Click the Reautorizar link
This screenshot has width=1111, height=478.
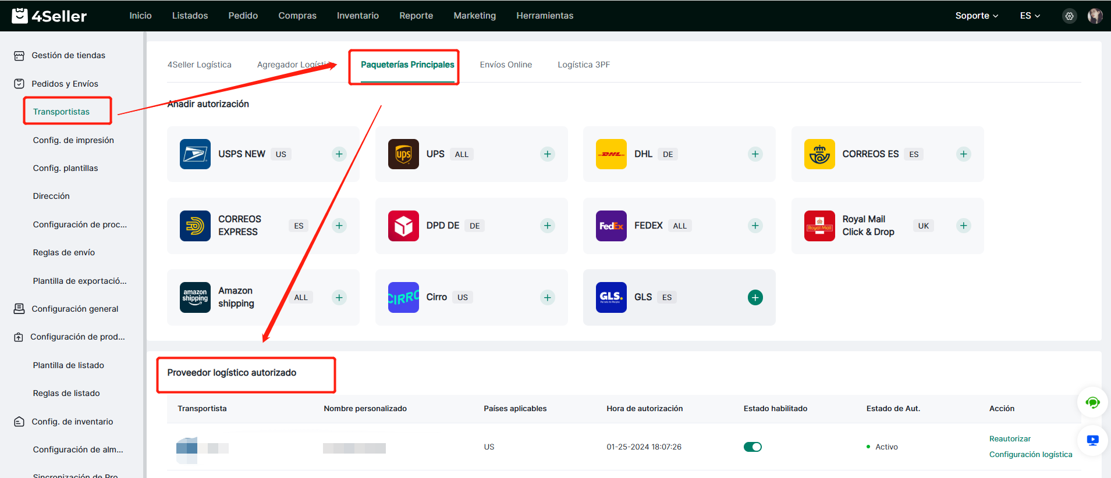(1010, 439)
